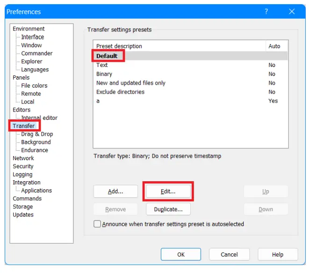Add a new transfer preset
The height and width of the screenshot is (273, 309).
click(115, 191)
